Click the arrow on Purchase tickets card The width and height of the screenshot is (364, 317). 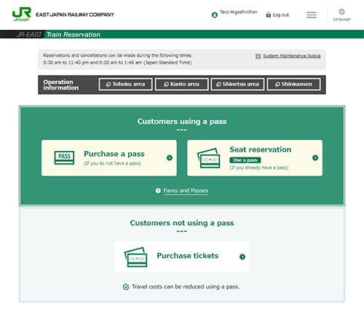pos(242,257)
